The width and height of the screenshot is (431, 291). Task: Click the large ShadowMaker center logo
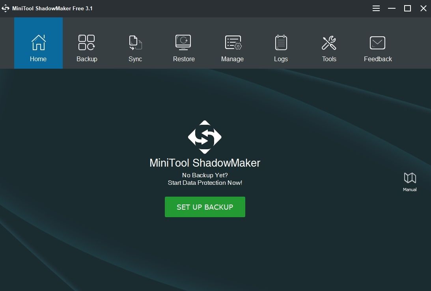coord(205,137)
